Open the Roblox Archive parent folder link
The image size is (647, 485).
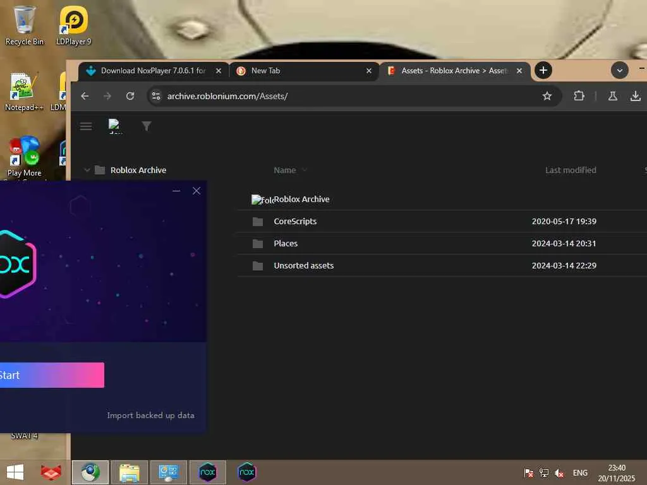301,199
